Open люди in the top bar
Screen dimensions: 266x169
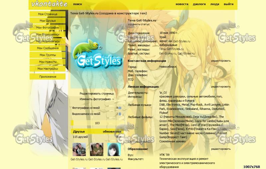click(214, 4)
